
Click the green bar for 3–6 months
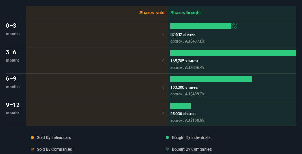pyautogui.click(x=233, y=53)
